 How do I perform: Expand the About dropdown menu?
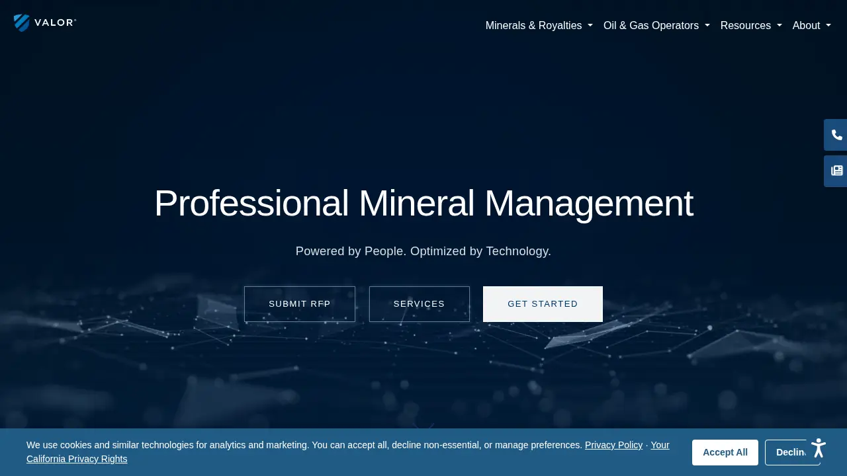pos(811,25)
